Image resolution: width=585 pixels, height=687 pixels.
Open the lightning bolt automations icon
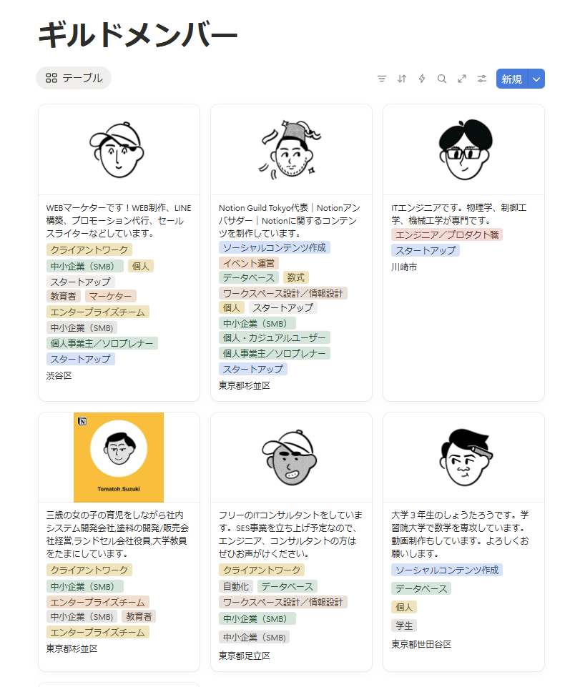[421, 79]
